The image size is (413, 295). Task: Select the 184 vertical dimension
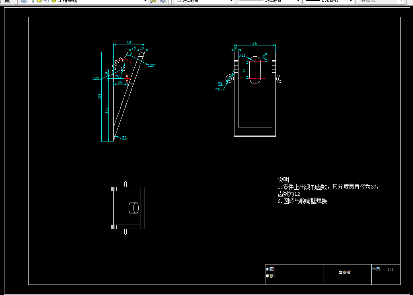100,97
